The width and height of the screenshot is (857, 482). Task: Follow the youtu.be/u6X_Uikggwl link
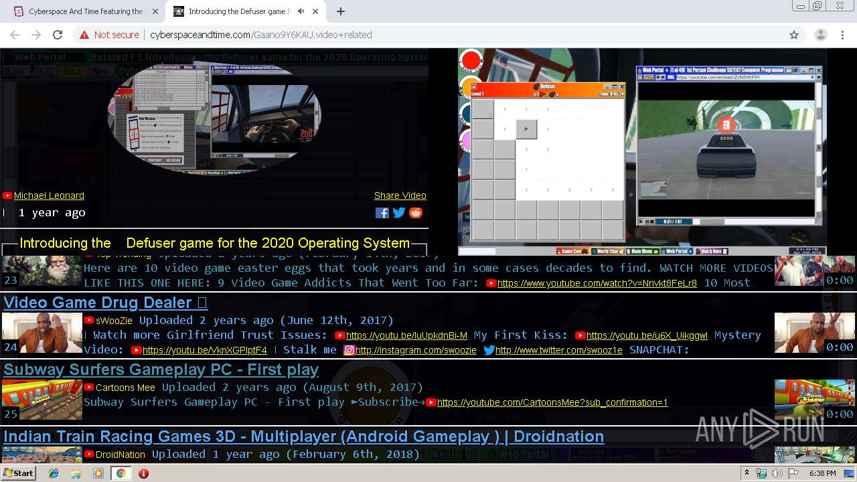coord(647,335)
